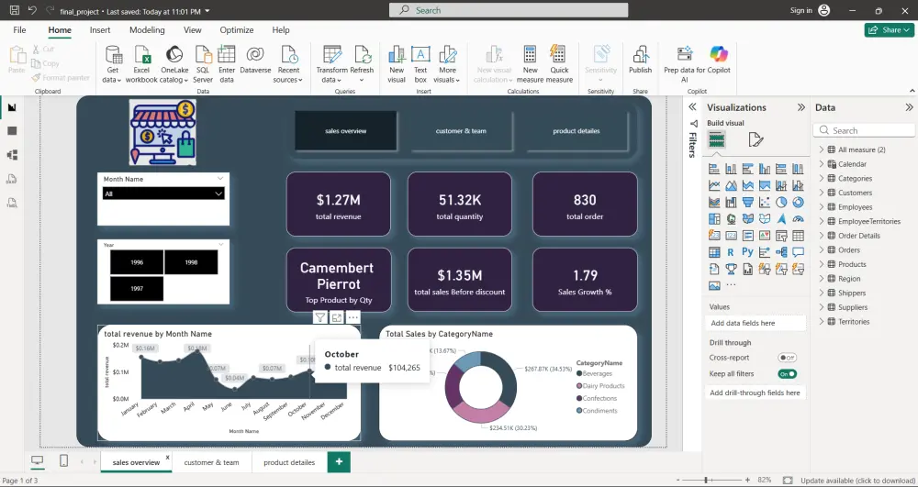Open Copilot from the ribbon
The width and height of the screenshot is (918, 487).
click(x=719, y=60)
